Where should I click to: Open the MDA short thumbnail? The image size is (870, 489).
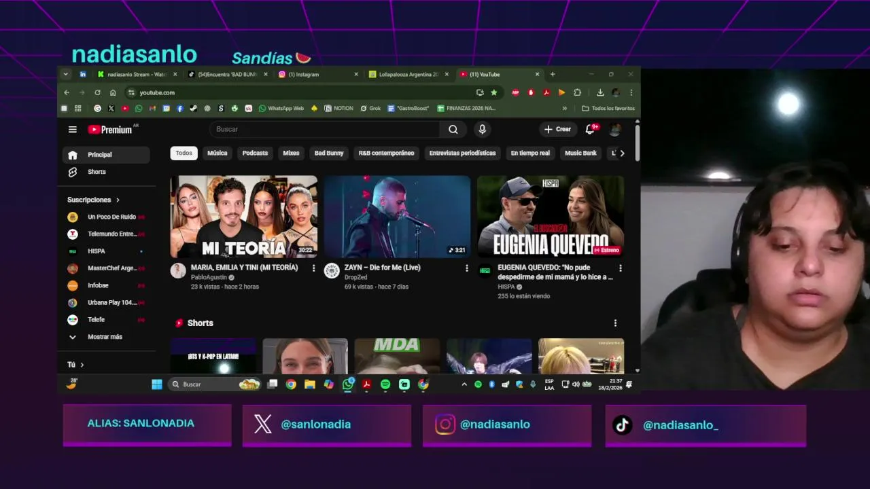coord(397,355)
